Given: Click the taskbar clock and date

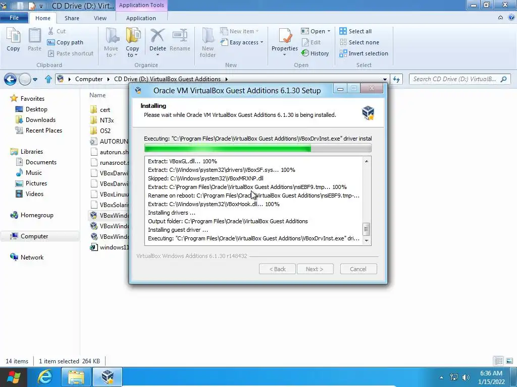Looking at the screenshot, I should 491,377.
